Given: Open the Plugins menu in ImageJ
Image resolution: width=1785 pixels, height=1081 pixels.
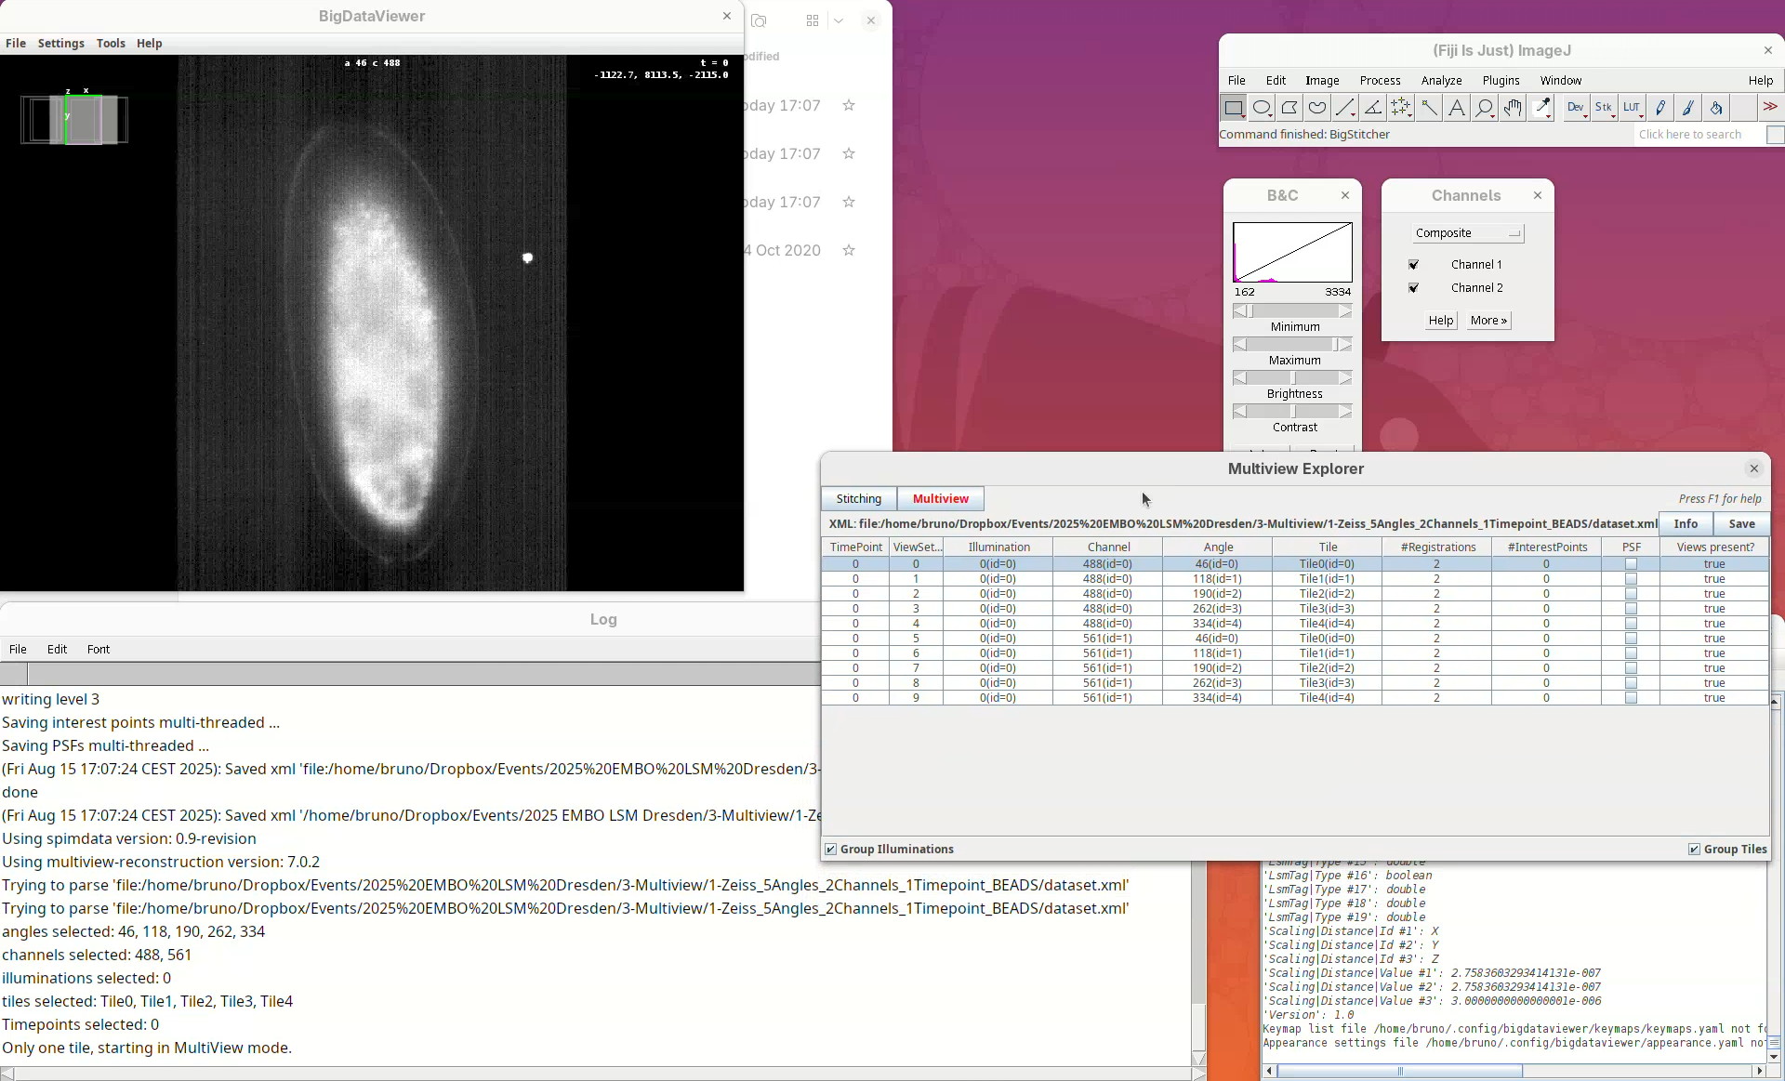Looking at the screenshot, I should 1501,81.
